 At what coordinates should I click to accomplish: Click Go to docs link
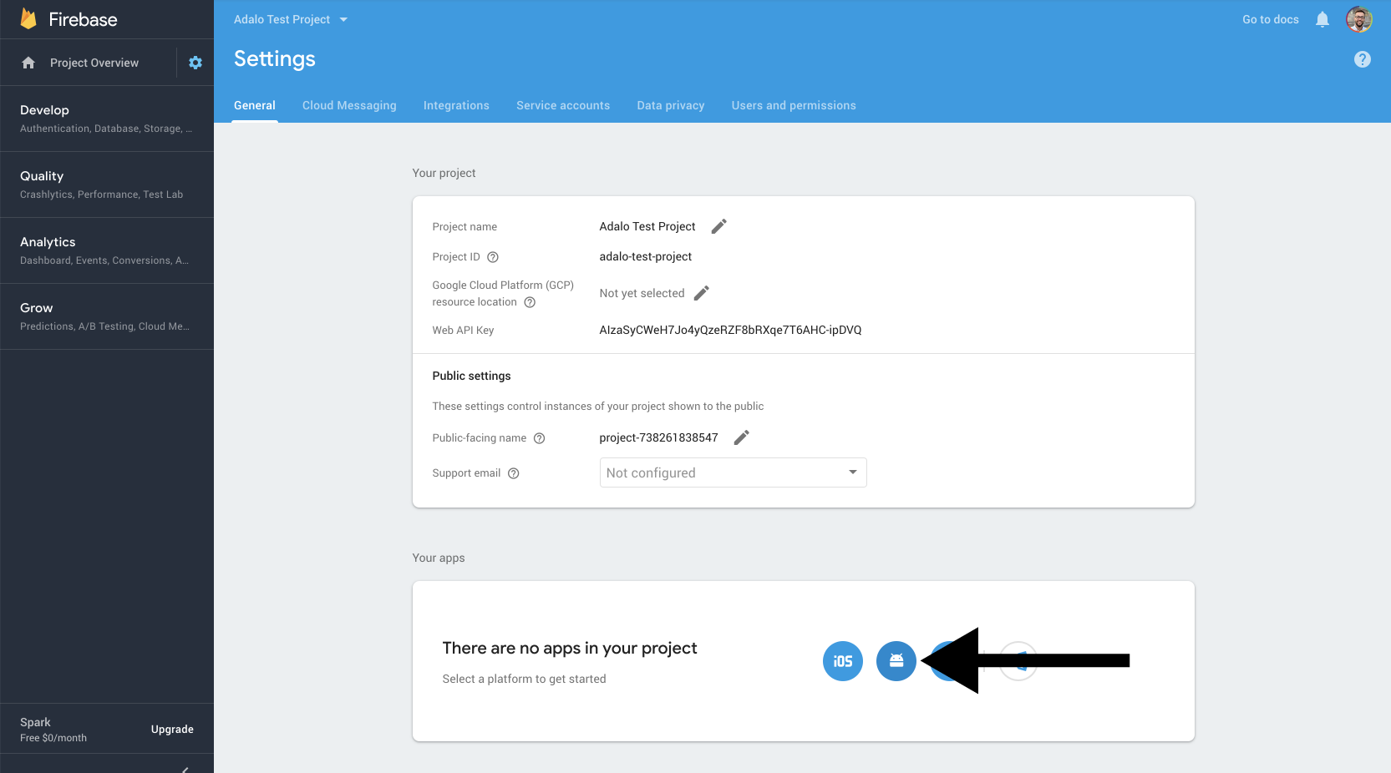1271,19
